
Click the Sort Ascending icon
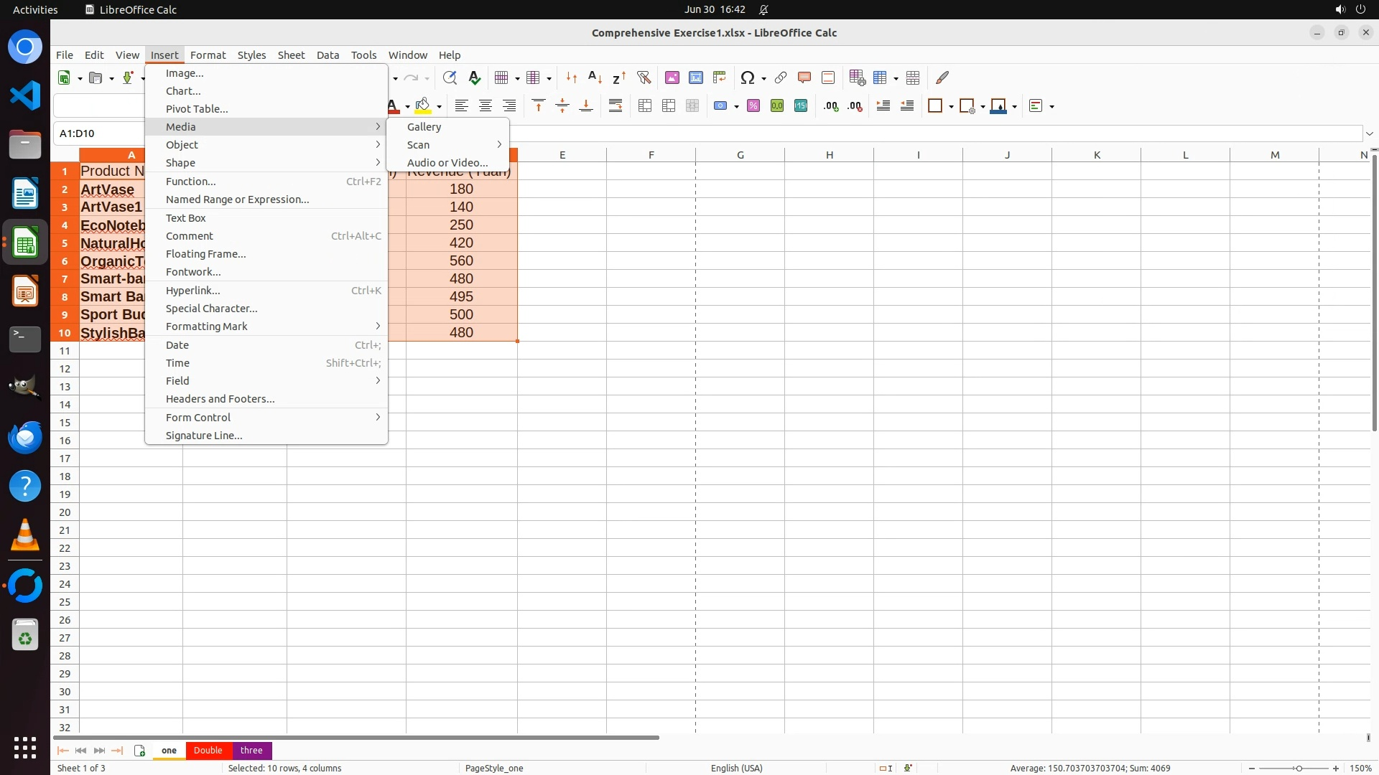tap(595, 77)
